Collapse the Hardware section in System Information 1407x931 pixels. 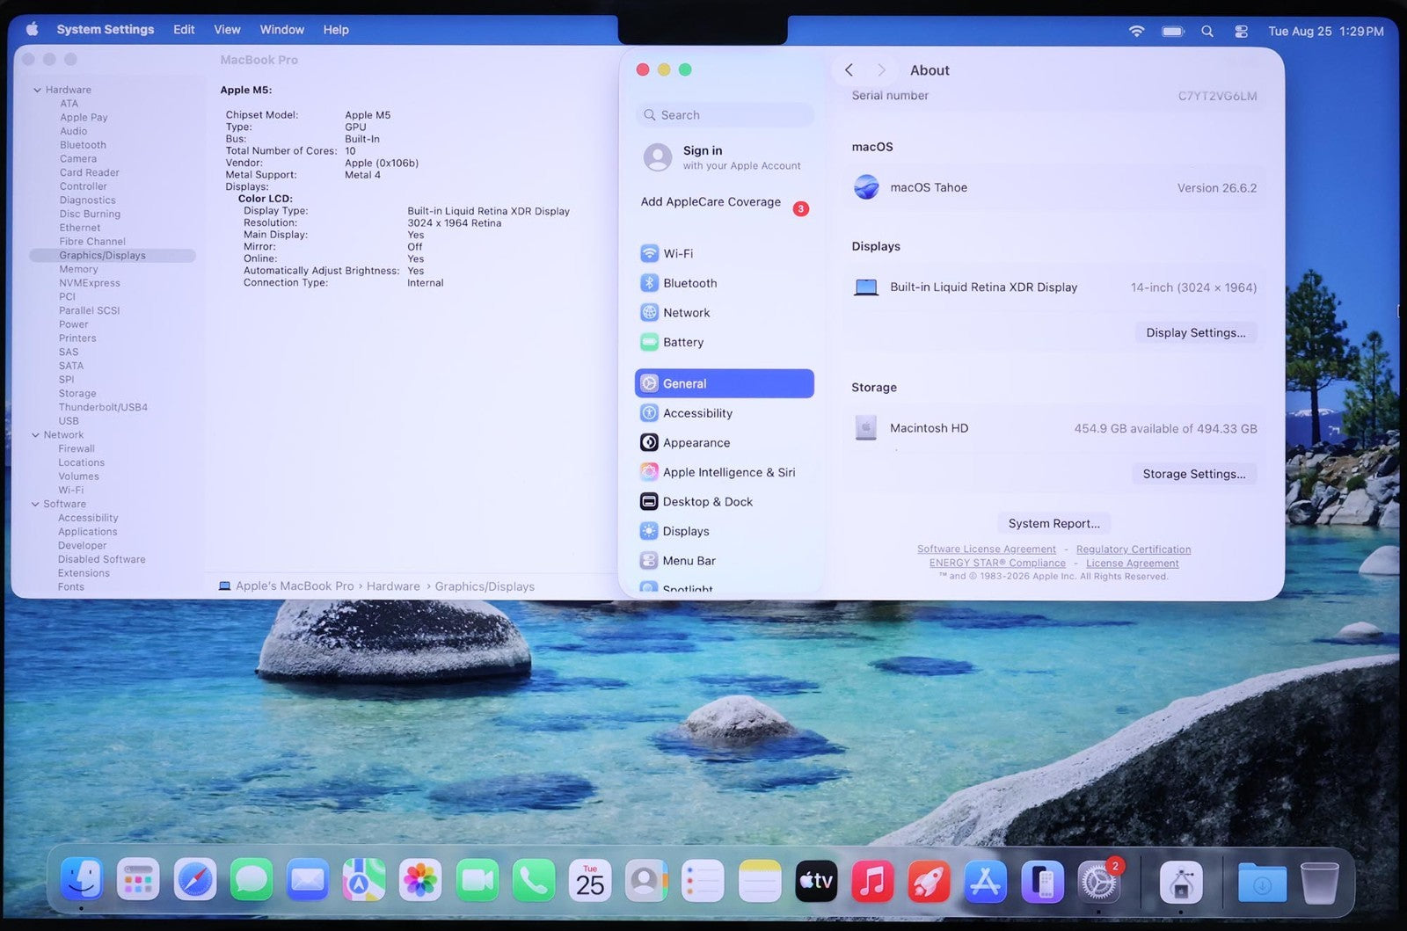(x=37, y=90)
